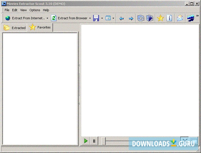Click Extract From Internet button
The image size is (201, 153).
(25, 18)
